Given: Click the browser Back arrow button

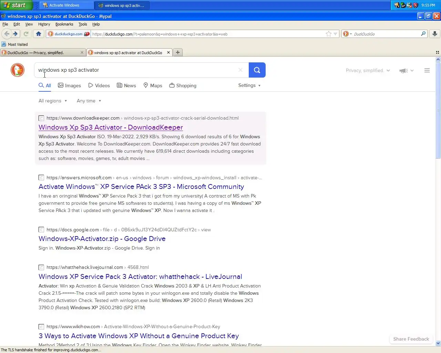Looking at the screenshot, I should click(7, 34).
